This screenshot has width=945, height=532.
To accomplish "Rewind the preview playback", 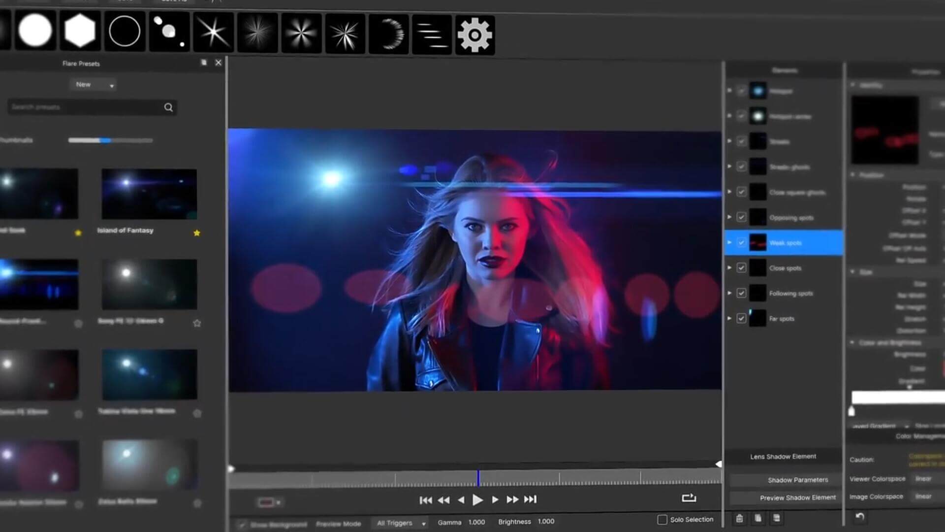I will pyautogui.click(x=443, y=500).
